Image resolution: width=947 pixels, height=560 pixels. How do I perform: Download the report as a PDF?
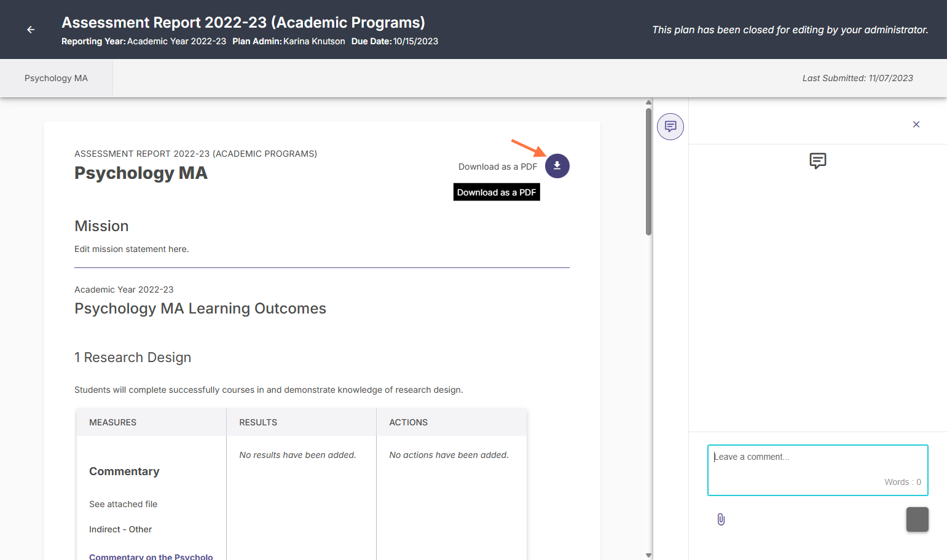[557, 166]
